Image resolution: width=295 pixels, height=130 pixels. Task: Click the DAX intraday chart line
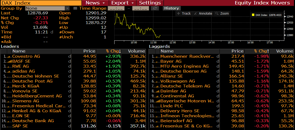coord(137,25)
